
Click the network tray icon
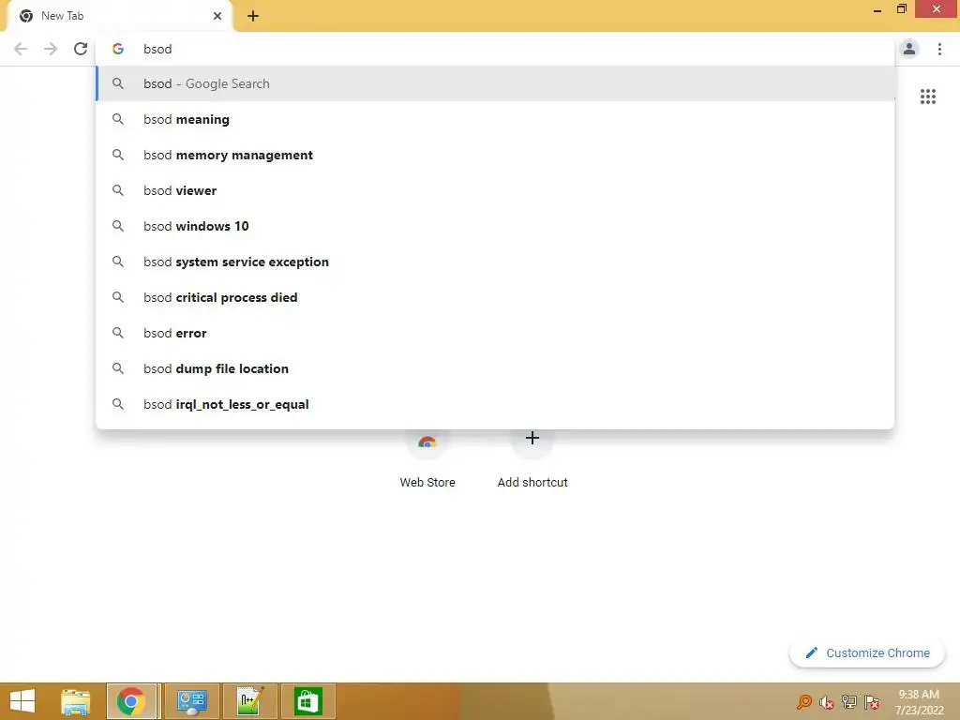click(849, 701)
